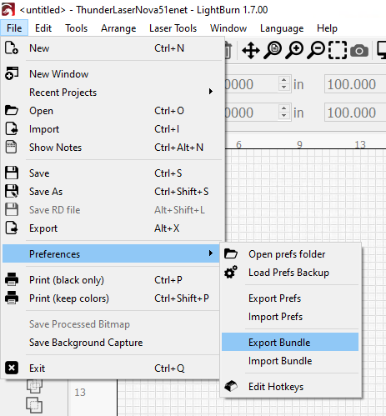Click the Edit Hotkeys keyboard icon
Viewport: 386px width, 416px height.
231,386
